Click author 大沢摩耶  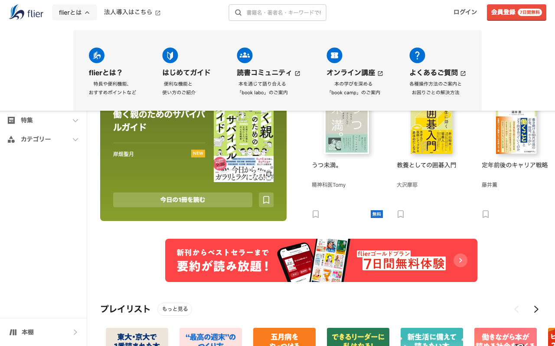pos(407,185)
